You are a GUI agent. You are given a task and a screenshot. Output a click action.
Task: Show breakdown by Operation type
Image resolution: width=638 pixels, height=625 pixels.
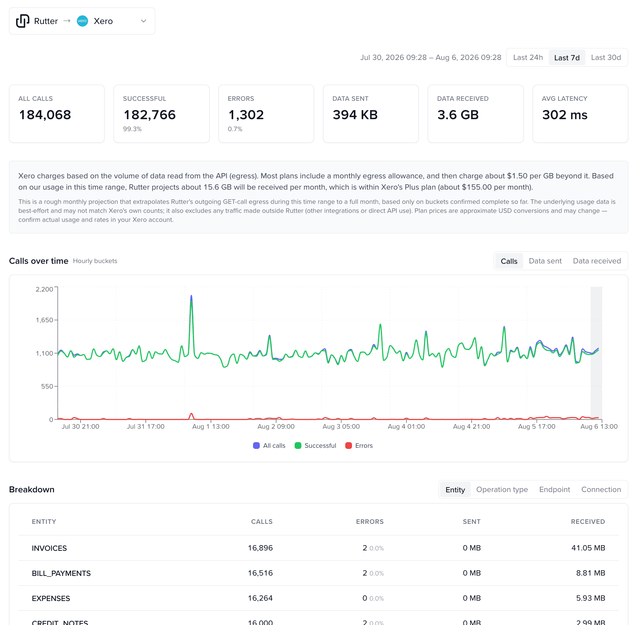click(502, 489)
